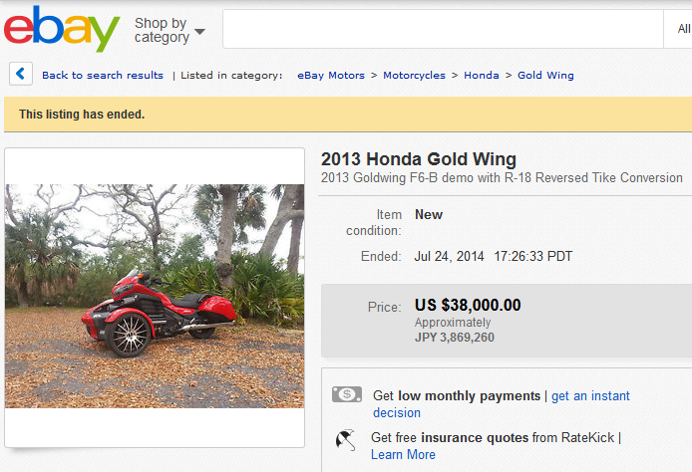Select the Gold Wing breadcrumb link
This screenshot has height=472, width=692.
click(545, 76)
